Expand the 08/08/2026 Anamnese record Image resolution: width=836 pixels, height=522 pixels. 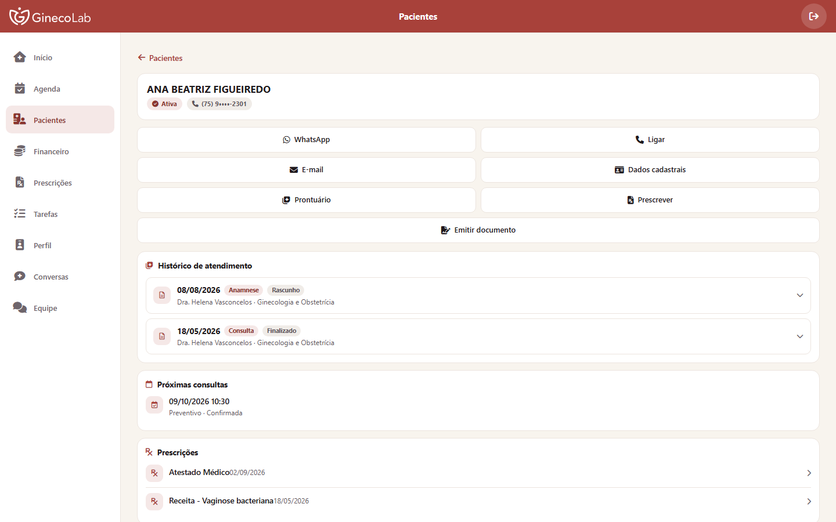pyautogui.click(x=800, y=295)
